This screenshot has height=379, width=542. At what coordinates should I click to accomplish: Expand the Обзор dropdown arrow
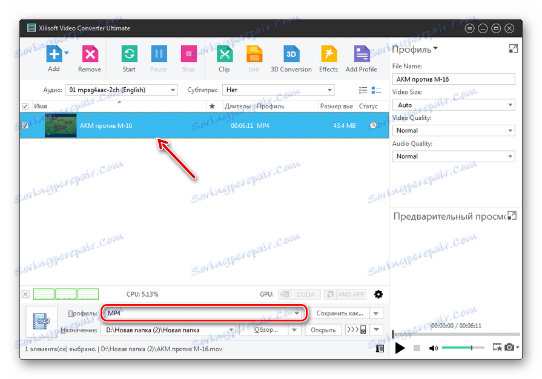294,331
